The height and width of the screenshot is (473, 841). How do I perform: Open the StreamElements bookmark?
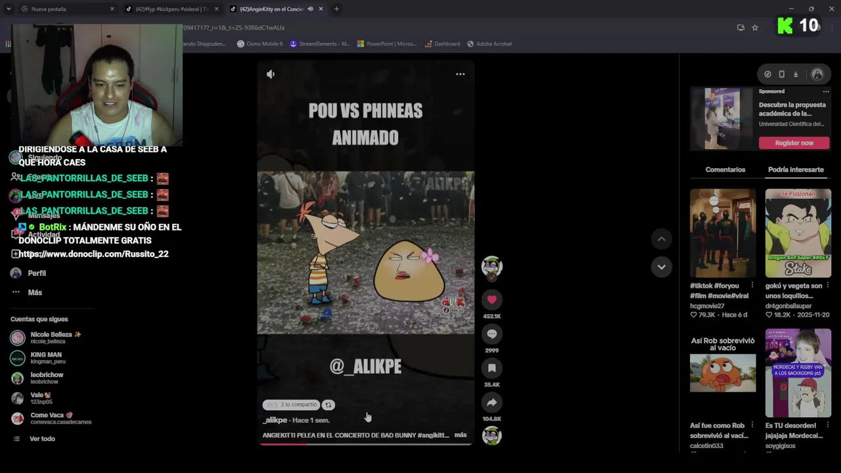320,44
